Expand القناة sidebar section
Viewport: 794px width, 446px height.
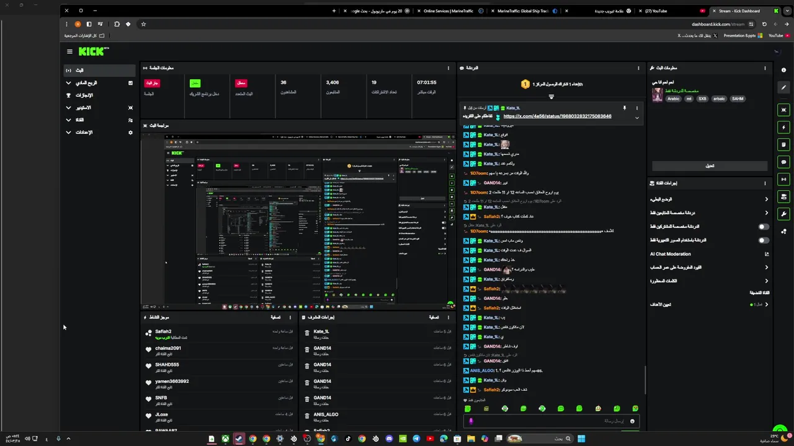coord(99,120)
